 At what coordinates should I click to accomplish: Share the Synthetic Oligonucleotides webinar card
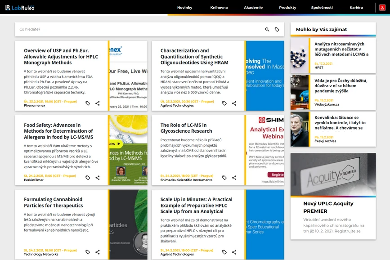pyautogui.click(x=234, y=103)
